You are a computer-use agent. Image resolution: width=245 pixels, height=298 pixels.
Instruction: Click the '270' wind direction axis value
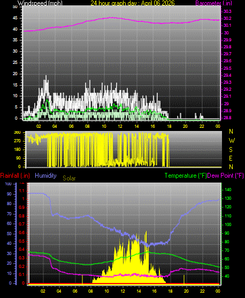pyautogui.click(x=17, y=141)
